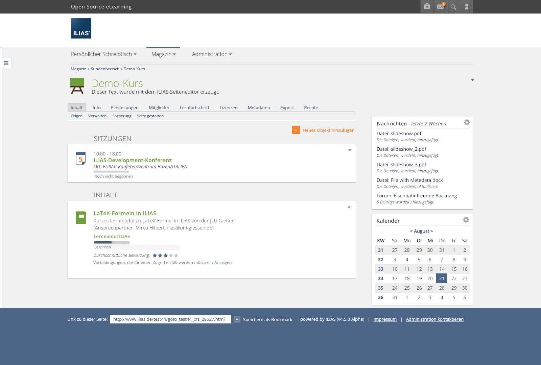Click the first-aid help icon in top bar
This screenshot has width=541, height=365.
pos(427,7)
